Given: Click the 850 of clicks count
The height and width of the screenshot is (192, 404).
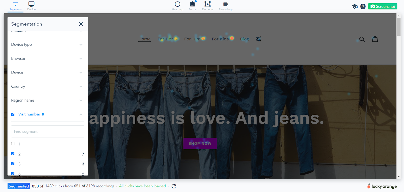Looking at the screenshot, I should 38,186.
